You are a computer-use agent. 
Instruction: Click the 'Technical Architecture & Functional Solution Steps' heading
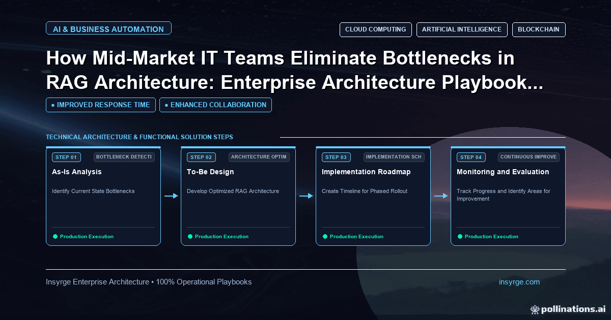(140, 137)
